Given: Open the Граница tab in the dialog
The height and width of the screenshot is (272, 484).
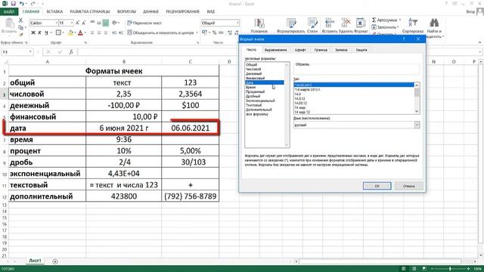Looking at the screenshot, I should click(x=321, y=50).
